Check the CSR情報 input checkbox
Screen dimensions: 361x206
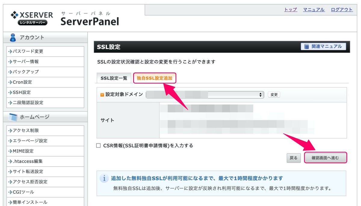(98, 146)
